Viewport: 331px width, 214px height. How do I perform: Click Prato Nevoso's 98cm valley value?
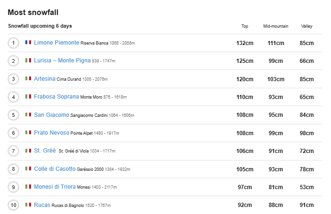(x=307, y=133)
